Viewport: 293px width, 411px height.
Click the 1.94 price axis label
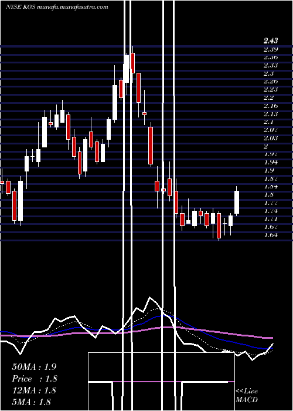click(271, 162)
